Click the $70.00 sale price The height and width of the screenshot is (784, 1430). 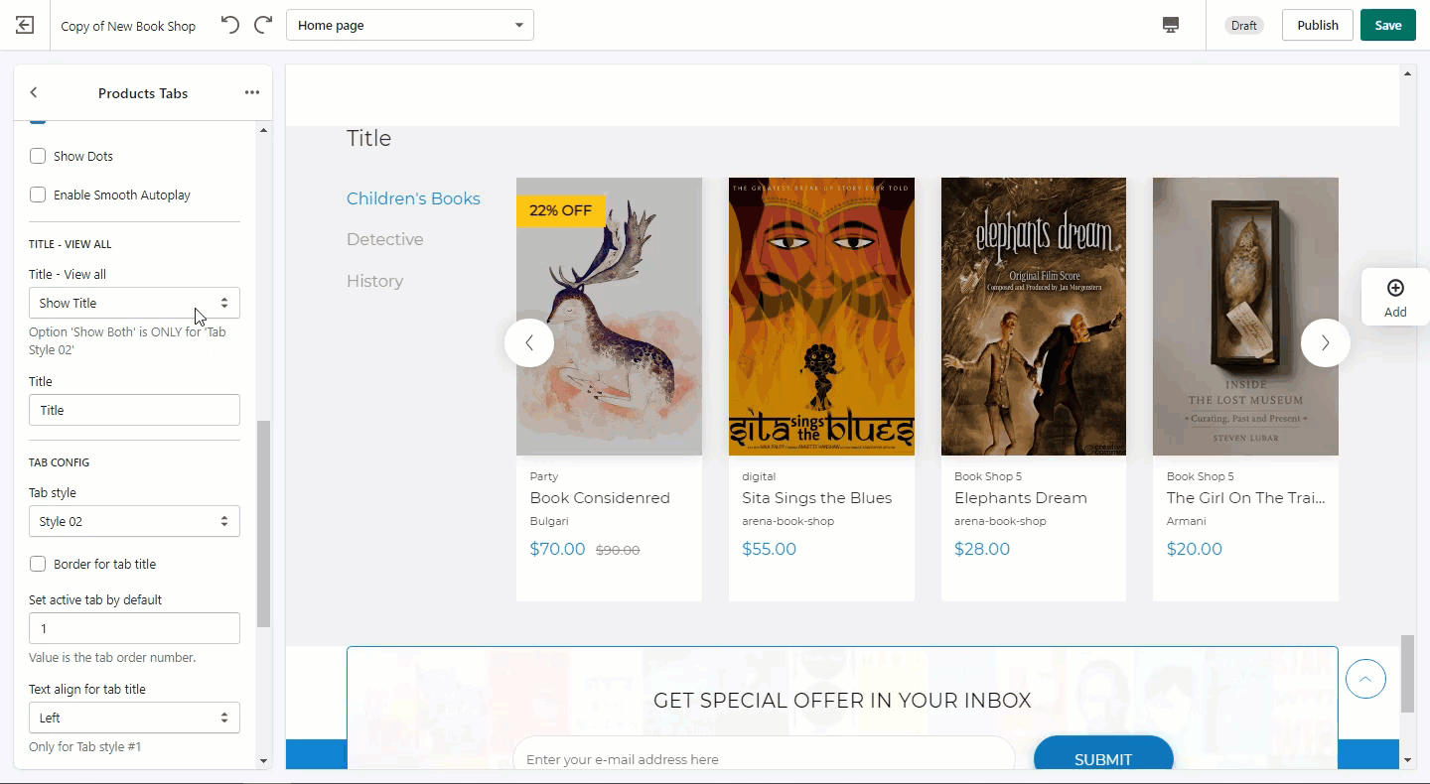coord(557,549)
